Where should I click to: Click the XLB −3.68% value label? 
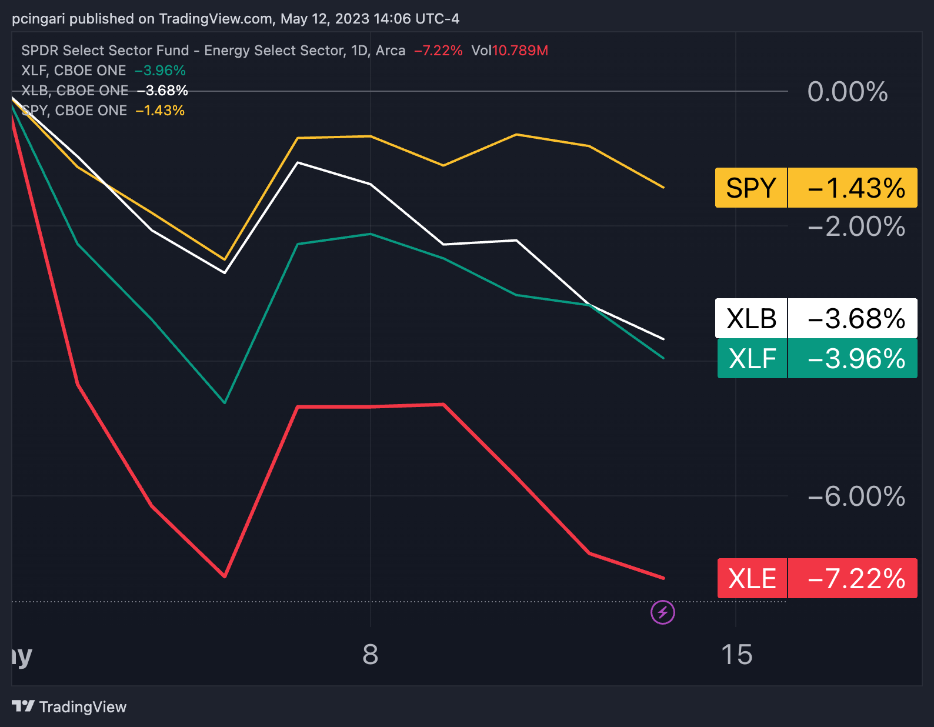point(853,318)
